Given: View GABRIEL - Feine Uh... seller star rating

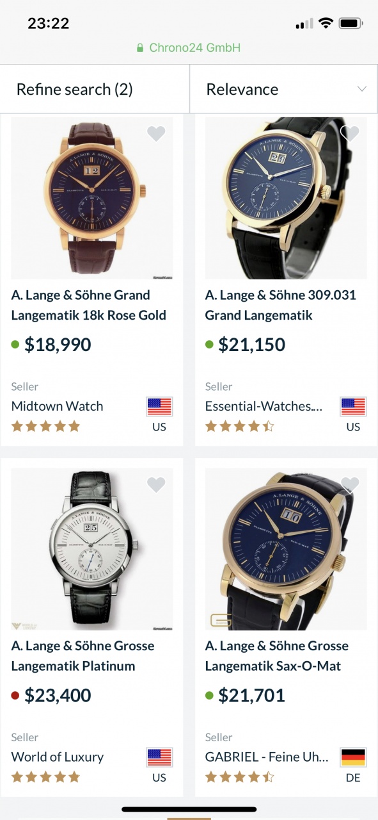Looking at the screenshot, I should click(239, 777).
